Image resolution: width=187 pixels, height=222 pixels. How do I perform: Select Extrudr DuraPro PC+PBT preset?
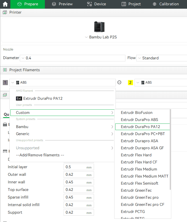(x=142, y=134)
